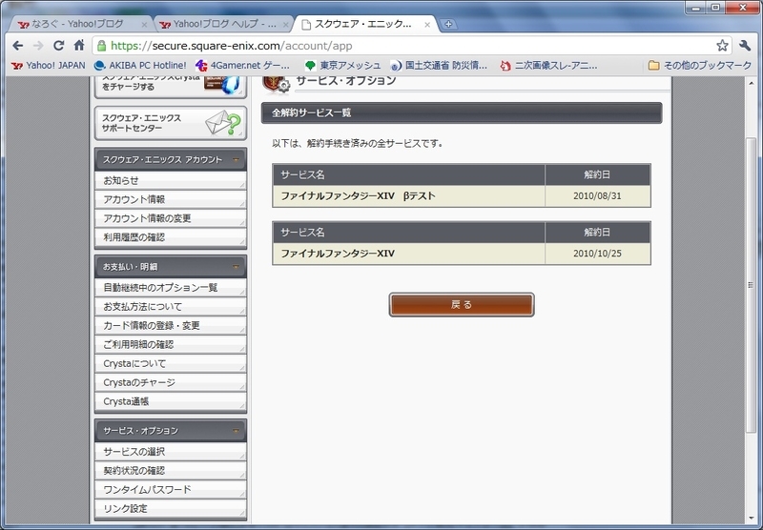Open アカウント情報の変更 menu item
763x530 pixels.
pos(171,218)
